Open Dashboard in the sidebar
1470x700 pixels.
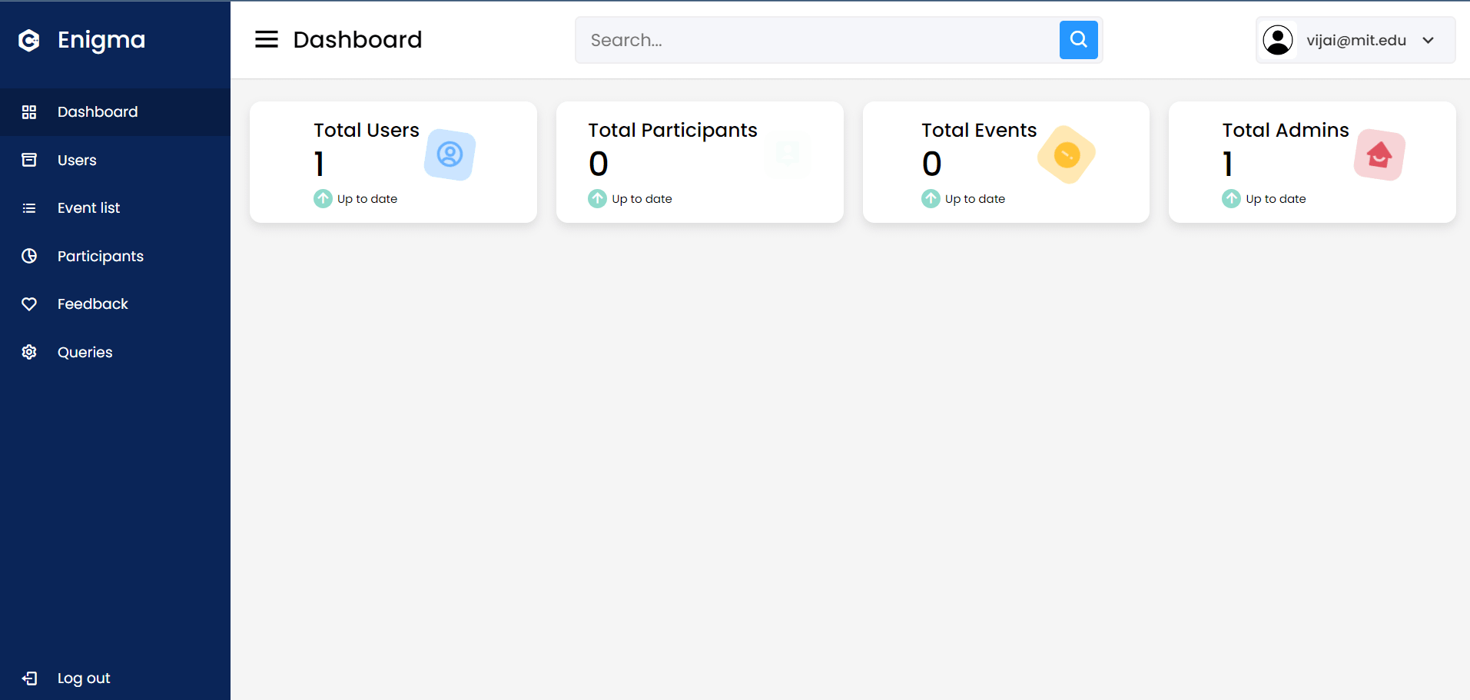pyautogui.click(x=98, y=112)
